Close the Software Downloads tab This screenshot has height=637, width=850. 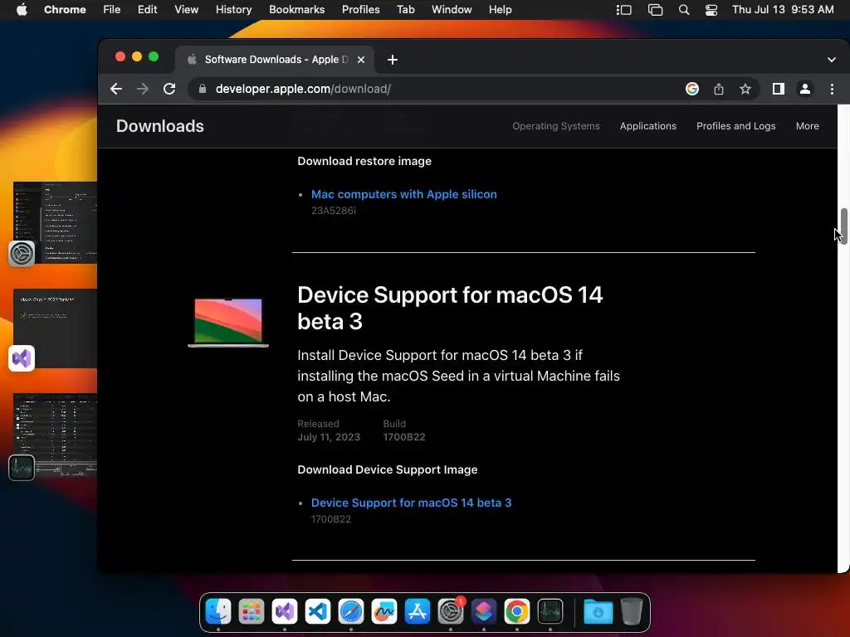pos(361,60)
